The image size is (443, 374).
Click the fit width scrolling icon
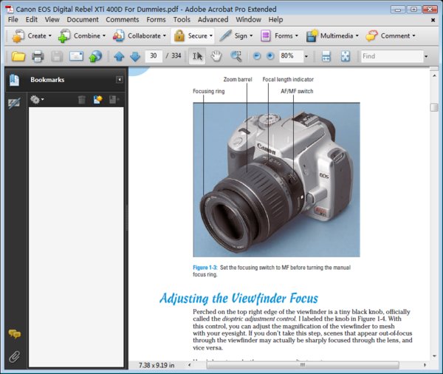pos(326,56)
